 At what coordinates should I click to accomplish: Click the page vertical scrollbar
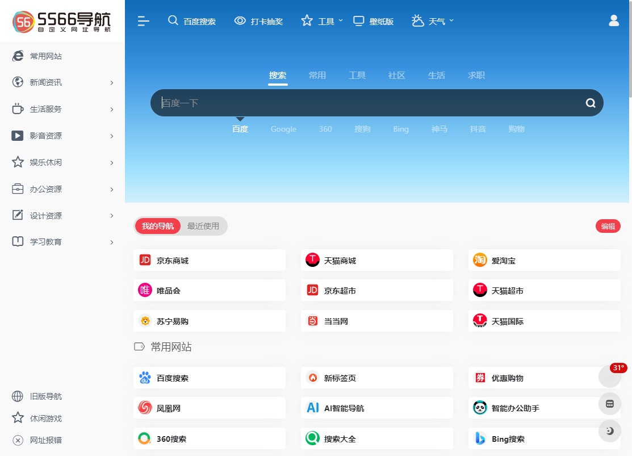[630, 48]
